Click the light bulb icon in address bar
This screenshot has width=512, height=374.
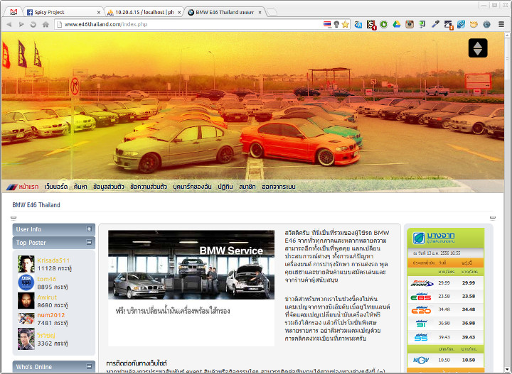coord(336,24)
